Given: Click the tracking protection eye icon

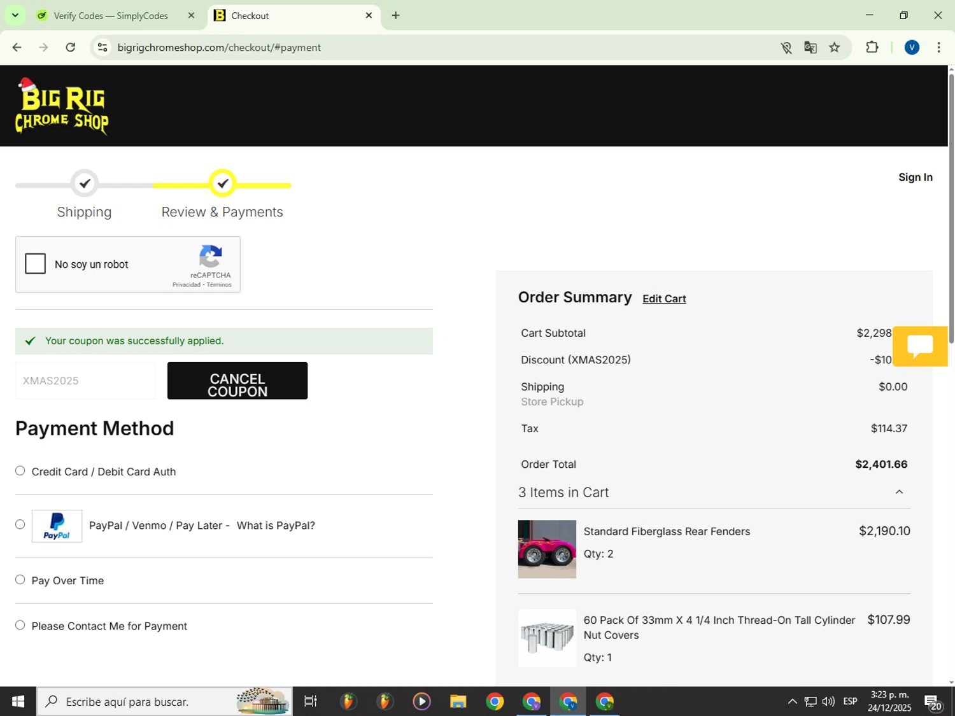Looking at the screenshot, I should tap(786, 47).
